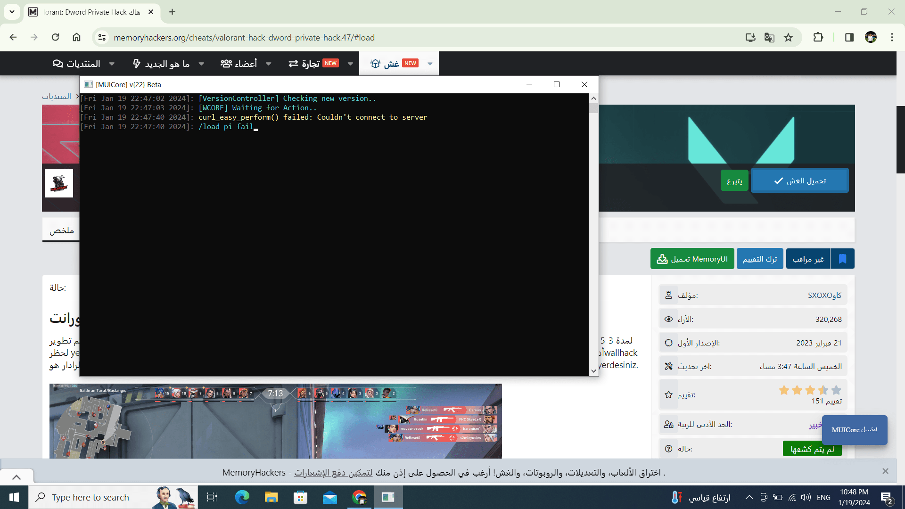Toggle the Chrome side panel
The height and width of the screenshot is (509, 905).
(849, 37)
